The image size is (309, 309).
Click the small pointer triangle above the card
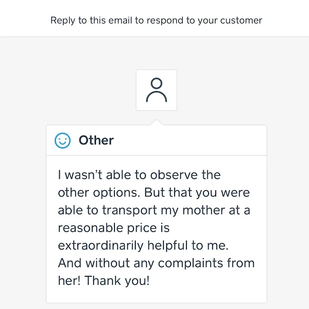156,122
